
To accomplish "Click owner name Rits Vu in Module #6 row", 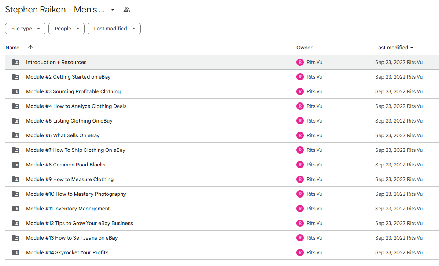I will (314, 135).
